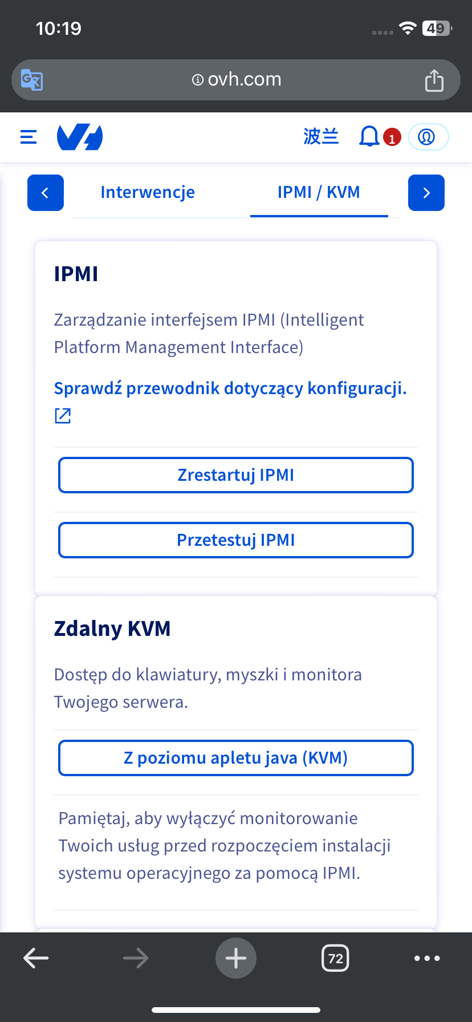Viewport: 472px width, 1022px height.
Task: Go back with browser back arrow
Action: [x=36, y=958]
